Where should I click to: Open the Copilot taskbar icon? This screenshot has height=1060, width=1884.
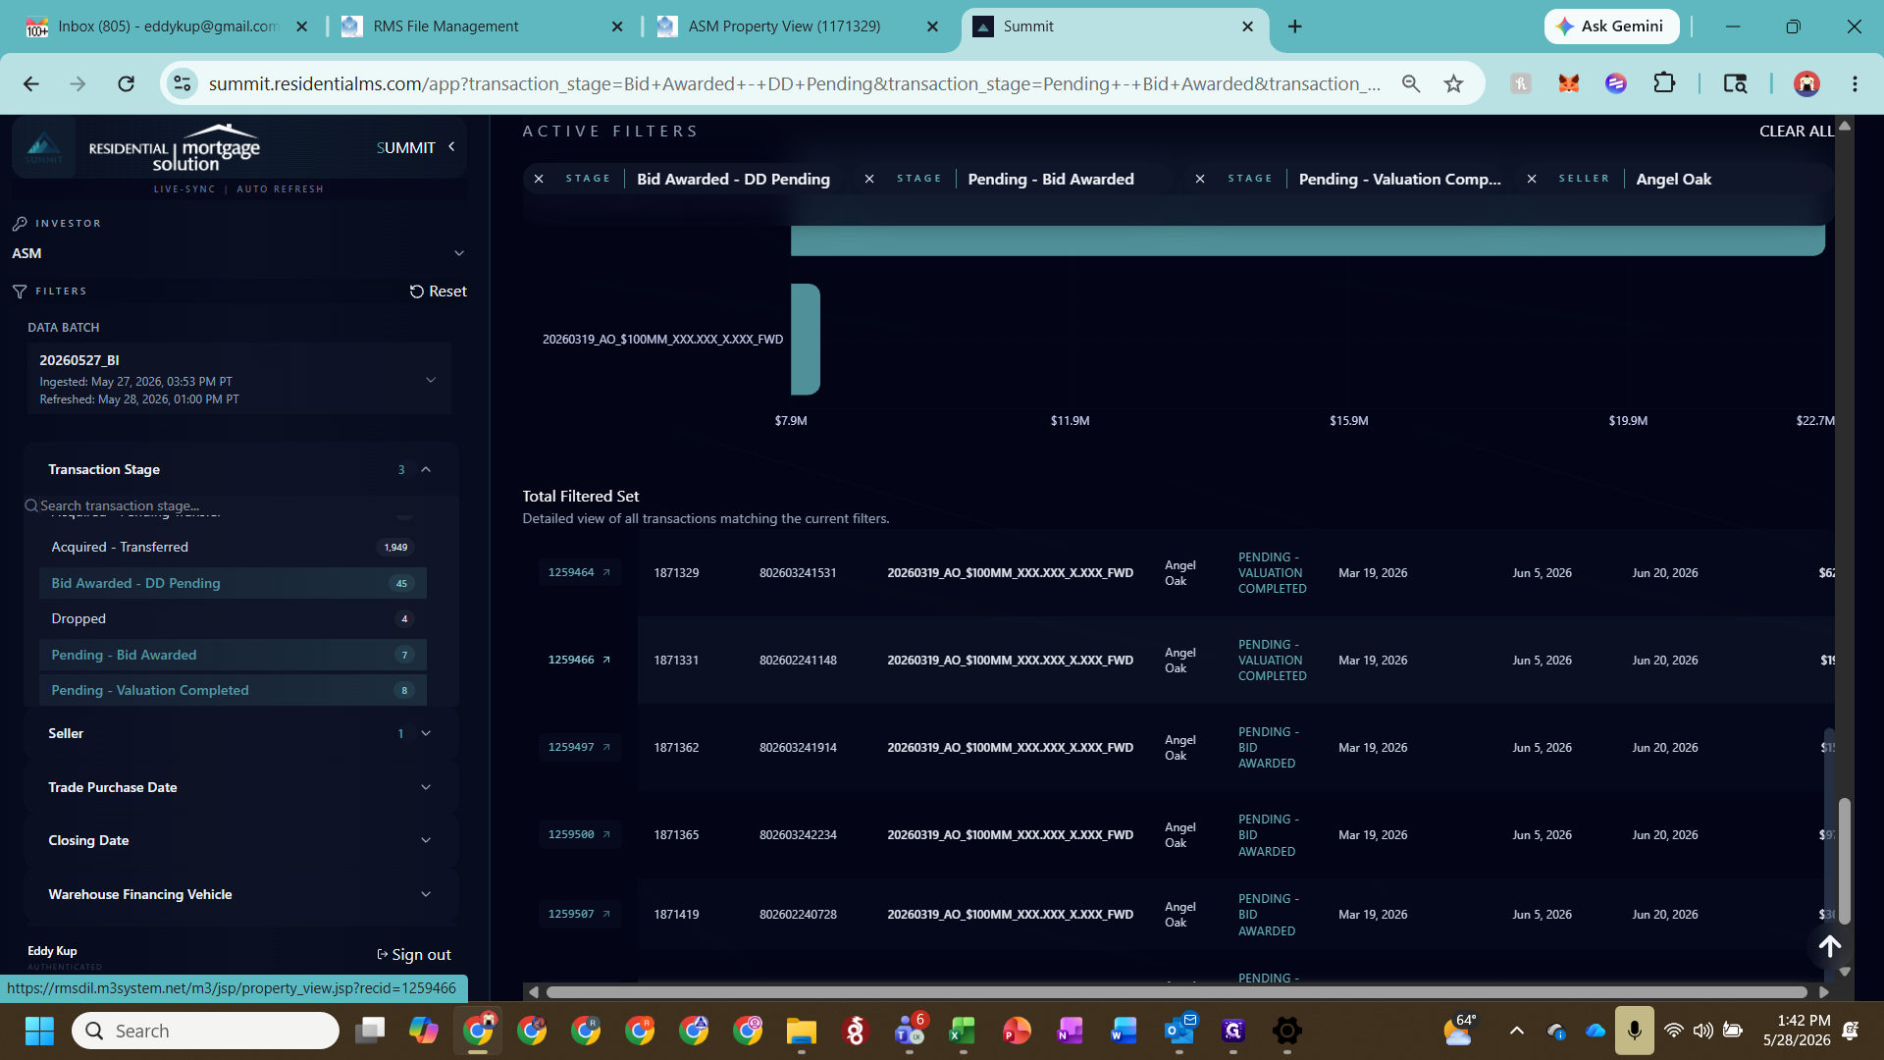tap(424, 1031)
